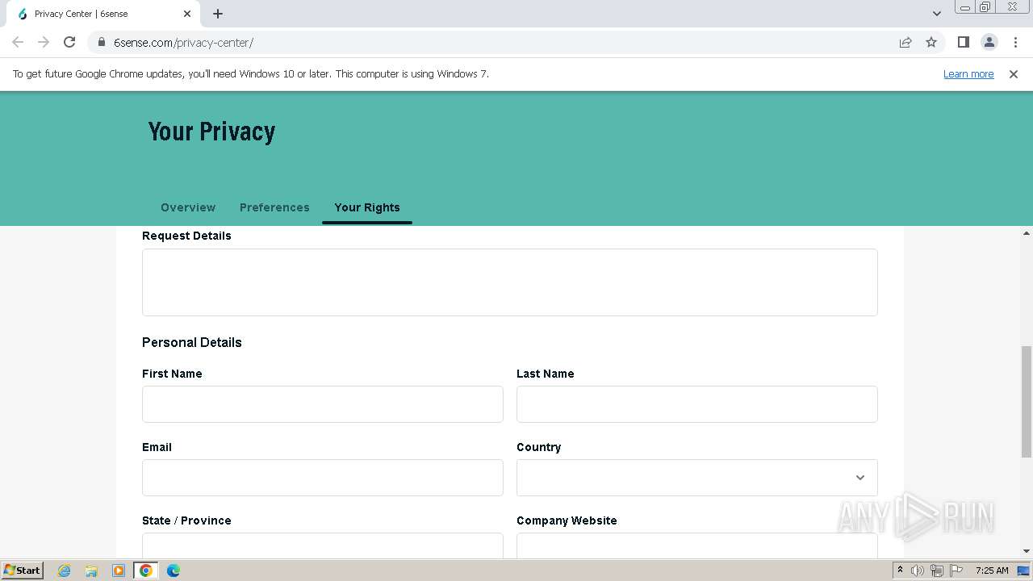Click the browser forward arrow
1033x581 pixels.
pyautogui.click(x=44, y=42)
